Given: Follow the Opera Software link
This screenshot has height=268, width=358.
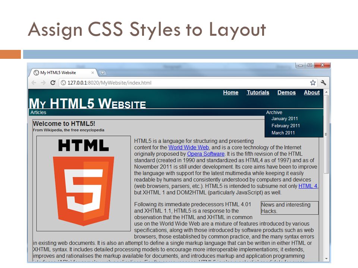Looking at the screenshot, I should click(x=206, y=154).
